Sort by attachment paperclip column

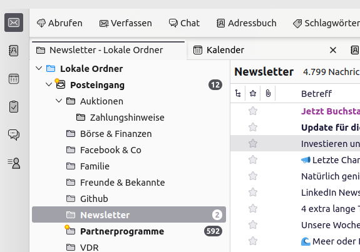pos(268,93)
